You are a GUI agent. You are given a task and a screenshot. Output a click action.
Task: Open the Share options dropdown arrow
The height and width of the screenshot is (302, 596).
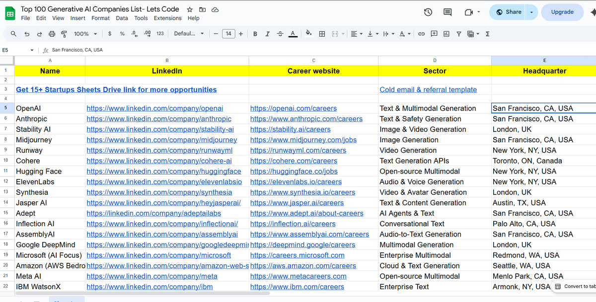pos(532,12)
